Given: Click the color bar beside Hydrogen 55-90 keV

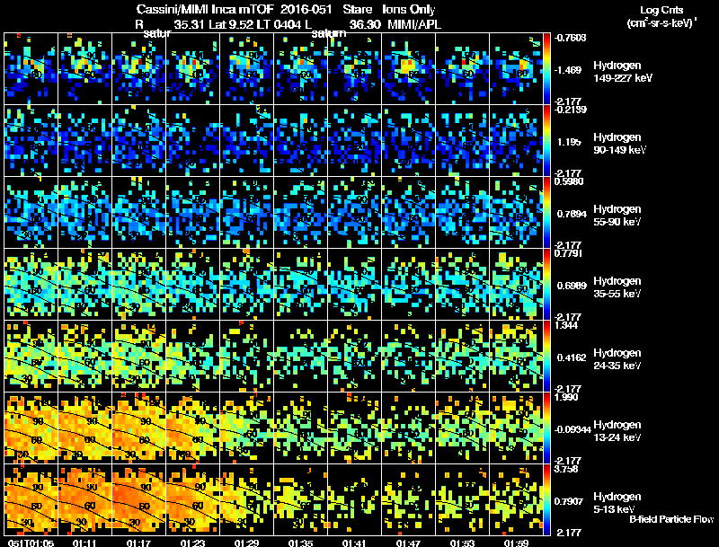Looking at the screenshot, I should [546, 212].
